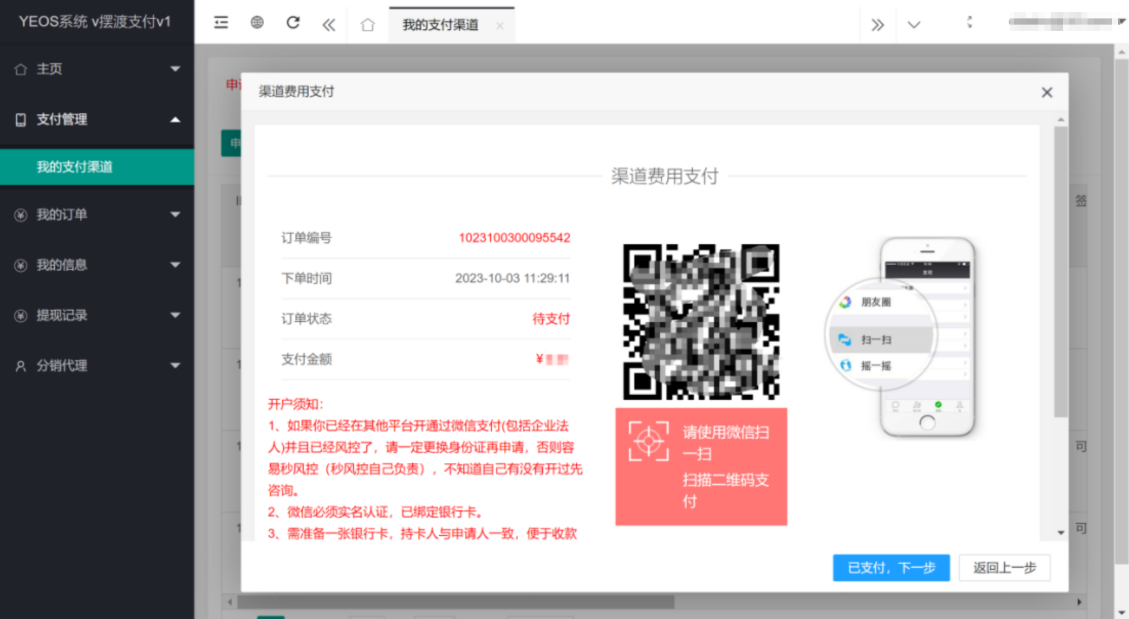The width and height of the screenshot is (1129, 619).
Task: Click the blurred 支付金额 value
Action: tap(552, 359)
